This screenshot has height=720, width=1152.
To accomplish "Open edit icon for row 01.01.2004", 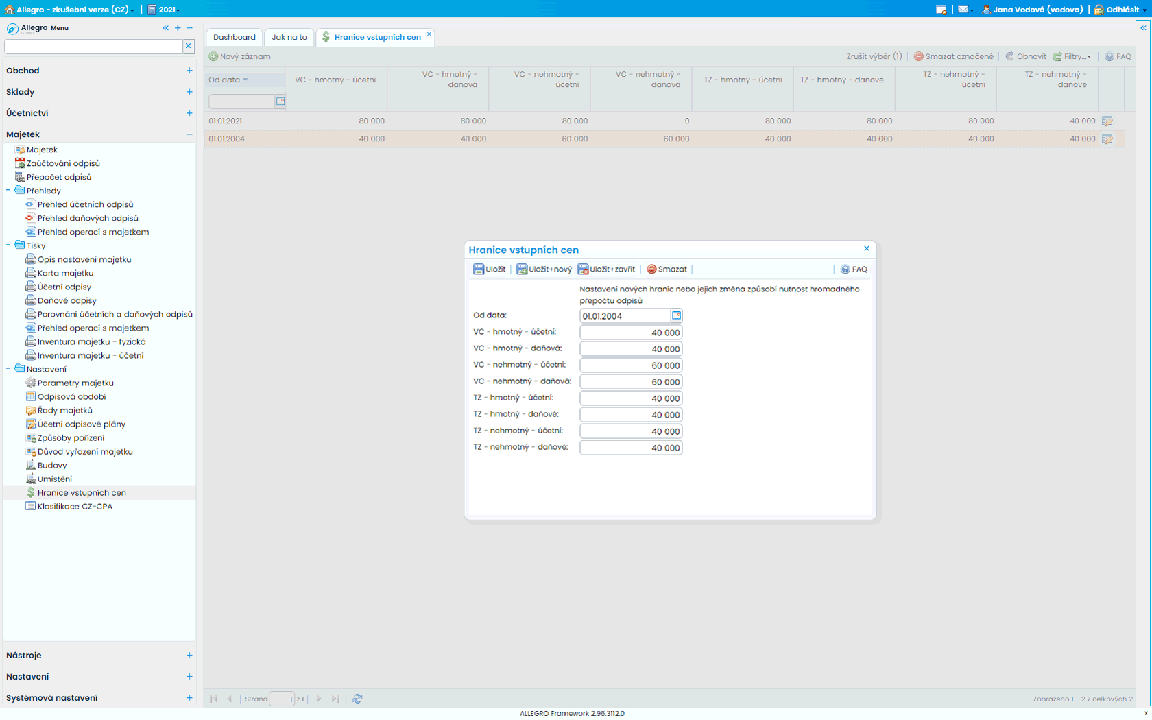I will click(x=1107, y=139).
